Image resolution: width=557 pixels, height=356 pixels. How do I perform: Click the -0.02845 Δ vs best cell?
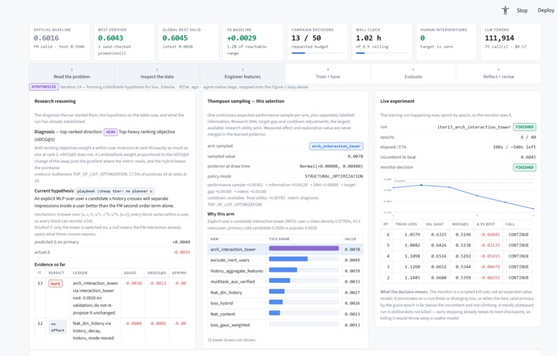(490, 235)
